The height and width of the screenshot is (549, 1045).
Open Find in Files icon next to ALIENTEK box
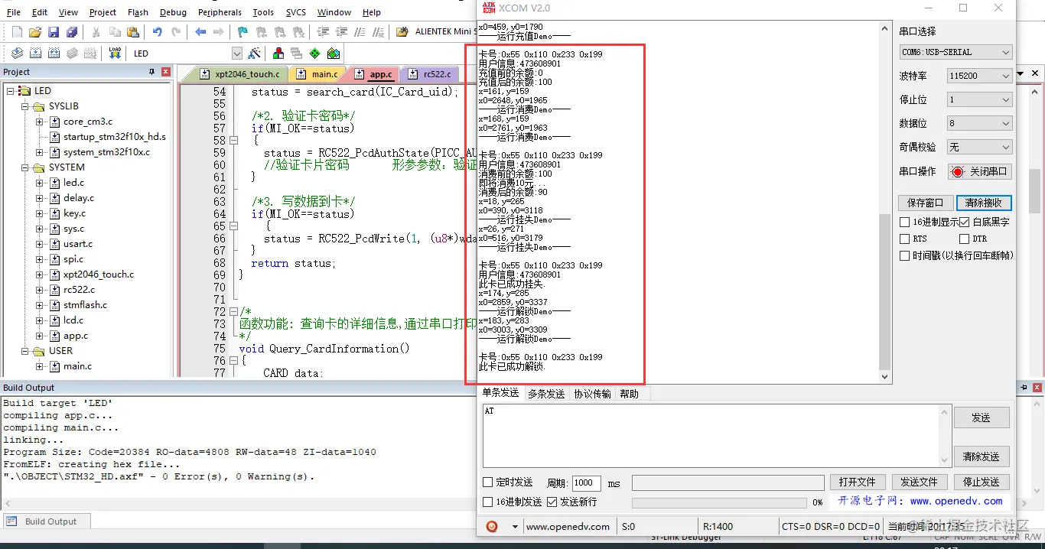(402, 32)
